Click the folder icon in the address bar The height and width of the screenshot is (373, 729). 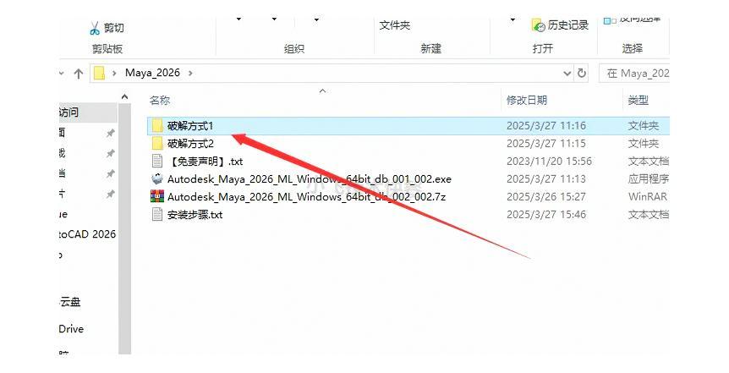(x=99, y=74)
